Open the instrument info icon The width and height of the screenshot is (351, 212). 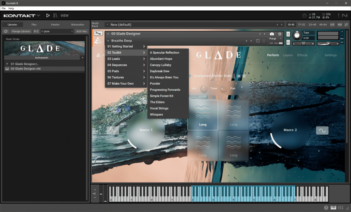tap(280, 34)
